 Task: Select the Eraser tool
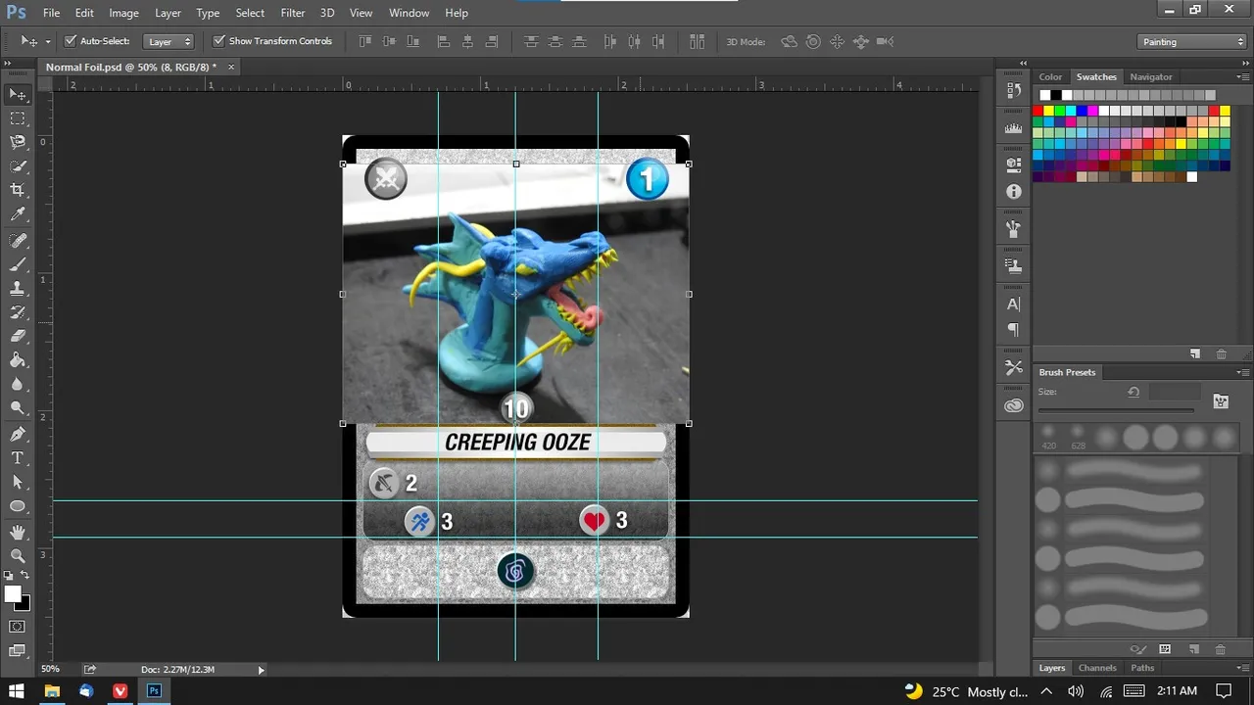(x=18, y=336)
